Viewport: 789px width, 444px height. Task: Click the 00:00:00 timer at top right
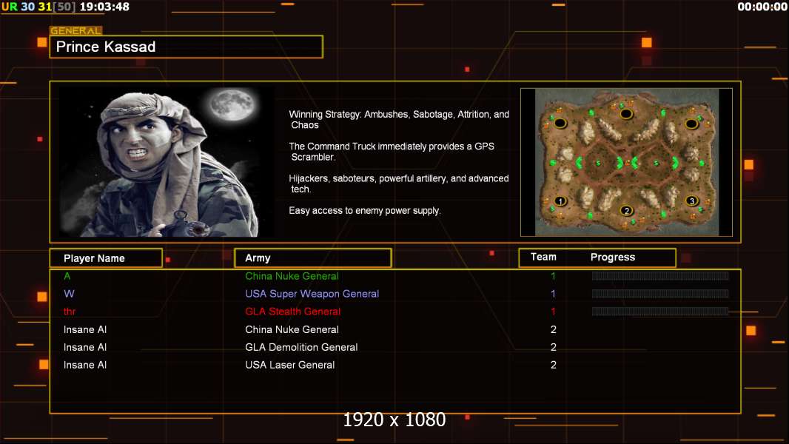762,7
